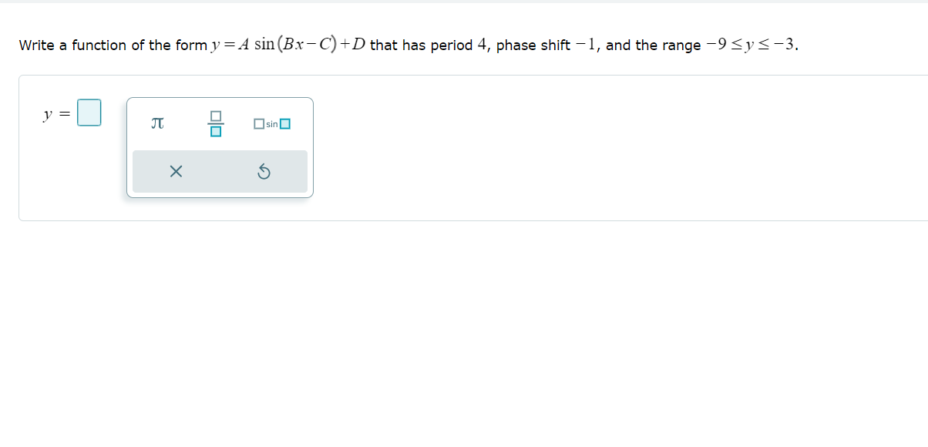Select the highlighted argument box after sin
The image size is (928, 447).
tap(284, 123)
